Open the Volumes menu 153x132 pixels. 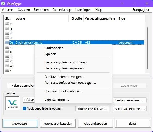[x=8, y=10]
